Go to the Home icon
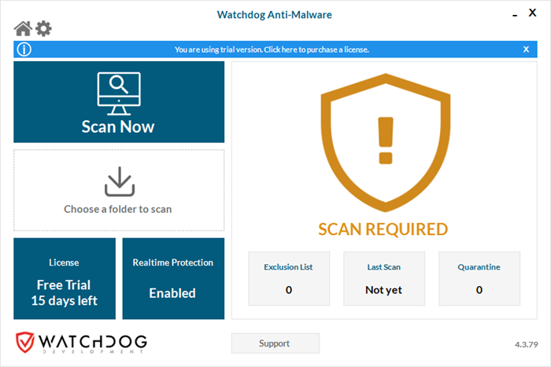The height and width of the screenshot is (367, 551). pyautogui.click(x=23, y=29)
